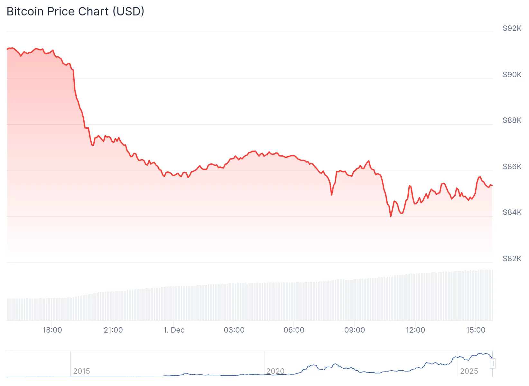Click the 15:00 time axis label
529x386 pixels.
476,330
